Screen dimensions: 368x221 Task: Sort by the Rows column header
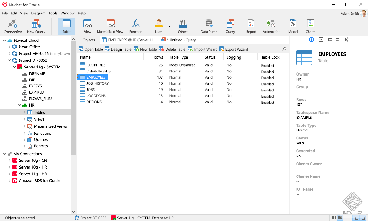point(155,57)
